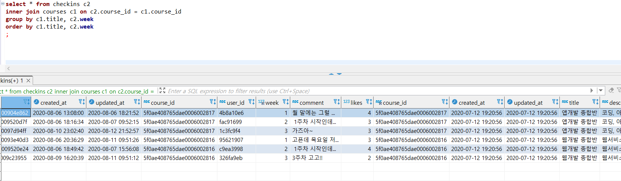Select the likes column header
The width and height of the screenshot is (621, 181).
(356, 103)
